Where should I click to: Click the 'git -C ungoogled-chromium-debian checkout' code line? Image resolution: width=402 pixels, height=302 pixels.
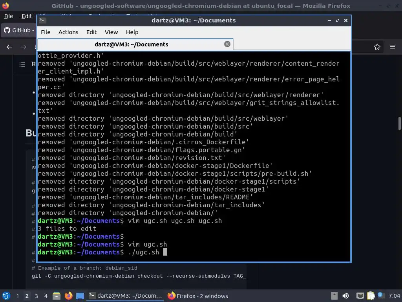(139, 276)
